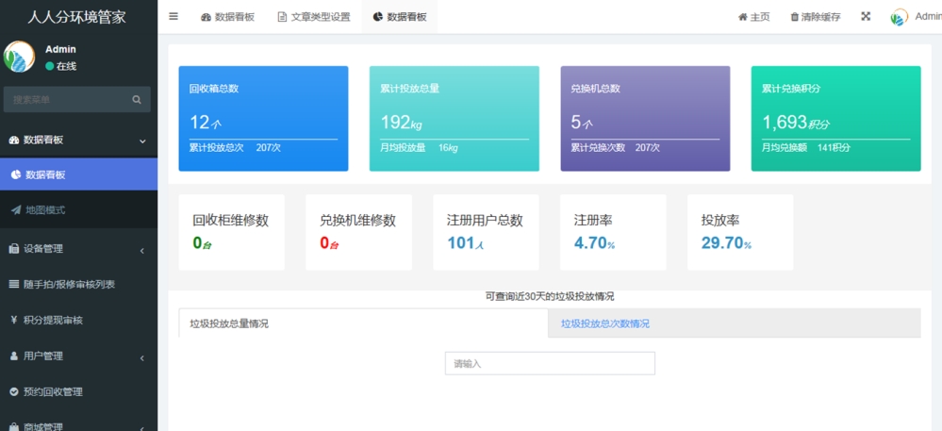Click the chevron arrow on 数据看板 group
The image size is (942, 431).
(x=142, y=141)
